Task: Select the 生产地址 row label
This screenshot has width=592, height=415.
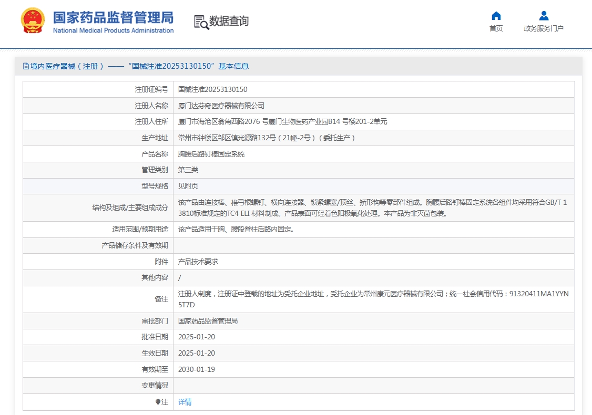Action: 155,138
